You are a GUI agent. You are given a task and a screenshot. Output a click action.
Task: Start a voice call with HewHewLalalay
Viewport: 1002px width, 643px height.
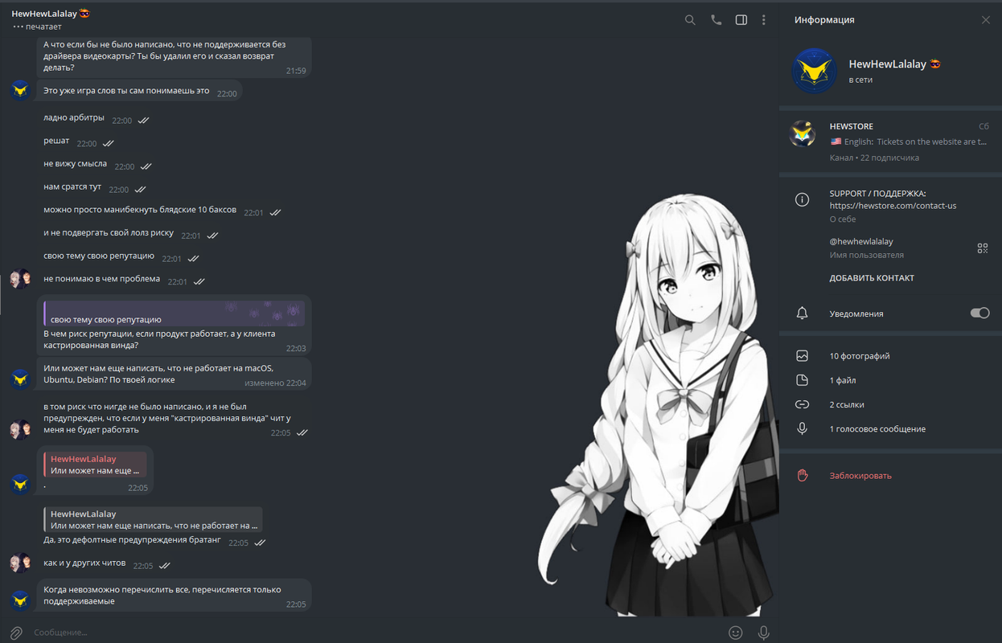tap(716, 20)
